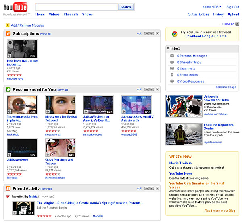Screen dimensions: 242x223
Task: Click the Google Chrome logo icon
Action: [175, 34]
